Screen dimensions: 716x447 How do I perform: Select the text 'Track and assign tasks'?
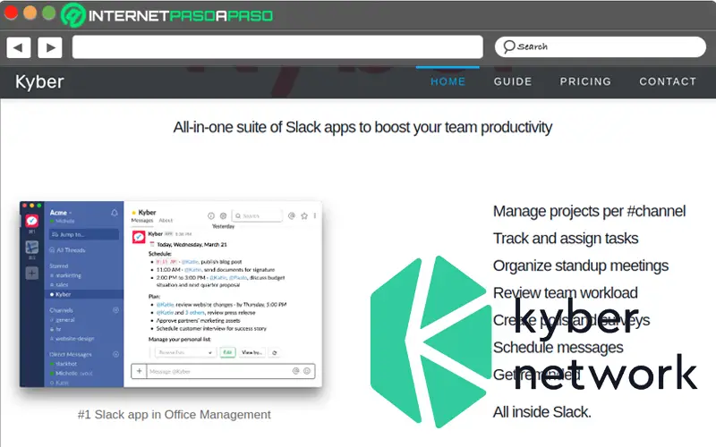pos(566,239)
